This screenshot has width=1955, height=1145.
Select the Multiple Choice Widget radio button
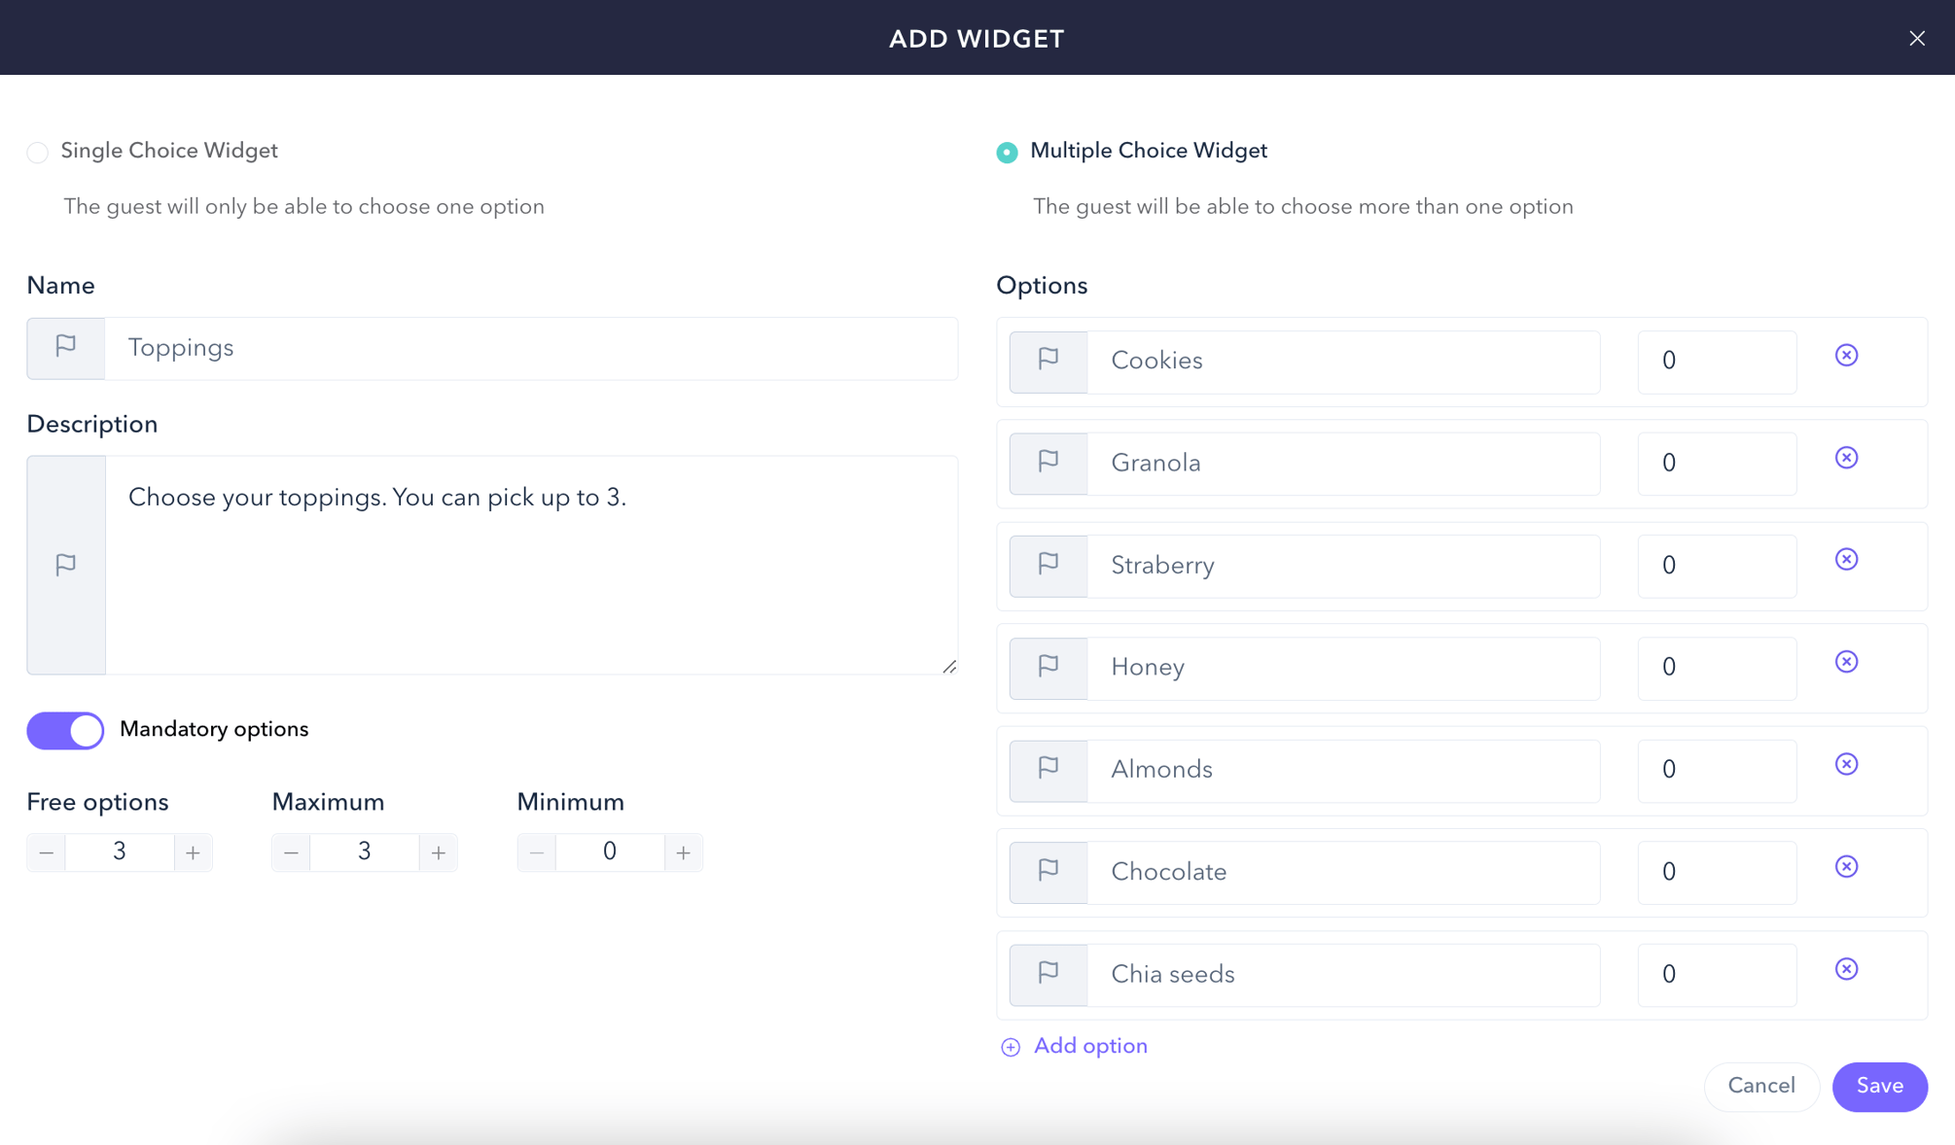pyautogui.click(x=1007, y=152)
